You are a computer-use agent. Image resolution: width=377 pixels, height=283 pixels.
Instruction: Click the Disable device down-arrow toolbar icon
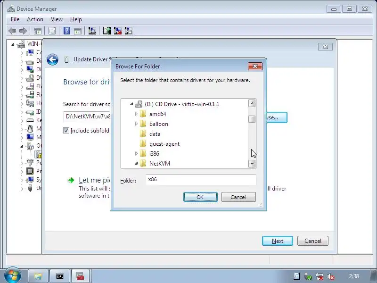pos(129,31)
